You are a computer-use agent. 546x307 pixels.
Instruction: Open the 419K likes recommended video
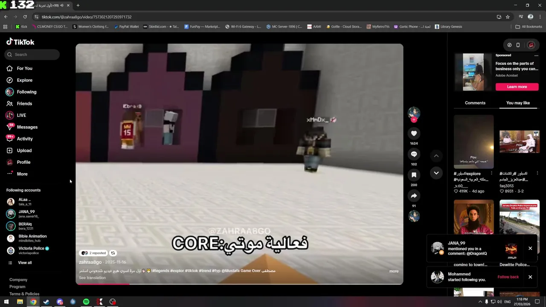tap(473, 142)
